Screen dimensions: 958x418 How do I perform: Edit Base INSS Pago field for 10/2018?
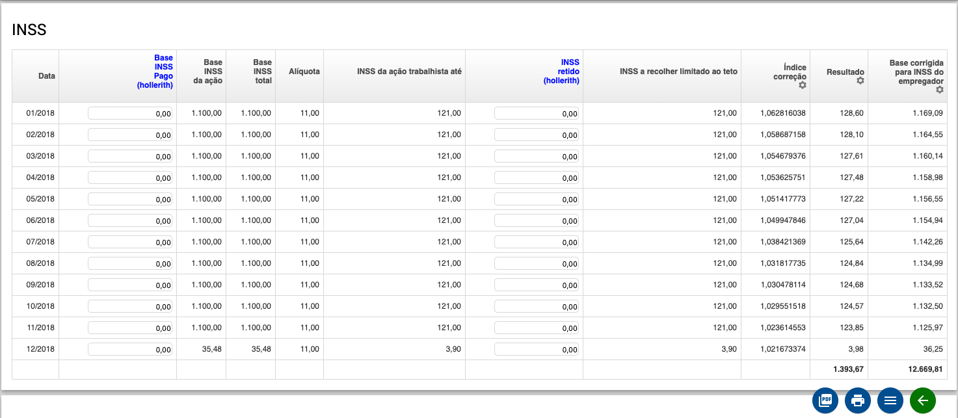pyautogui.click(x=130, y=306)
